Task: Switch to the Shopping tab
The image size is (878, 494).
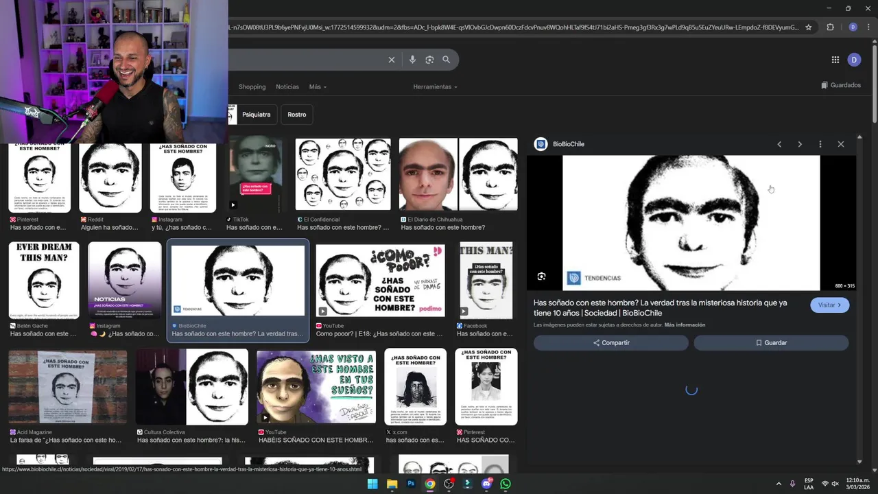Action: click(x=252, y=87)
